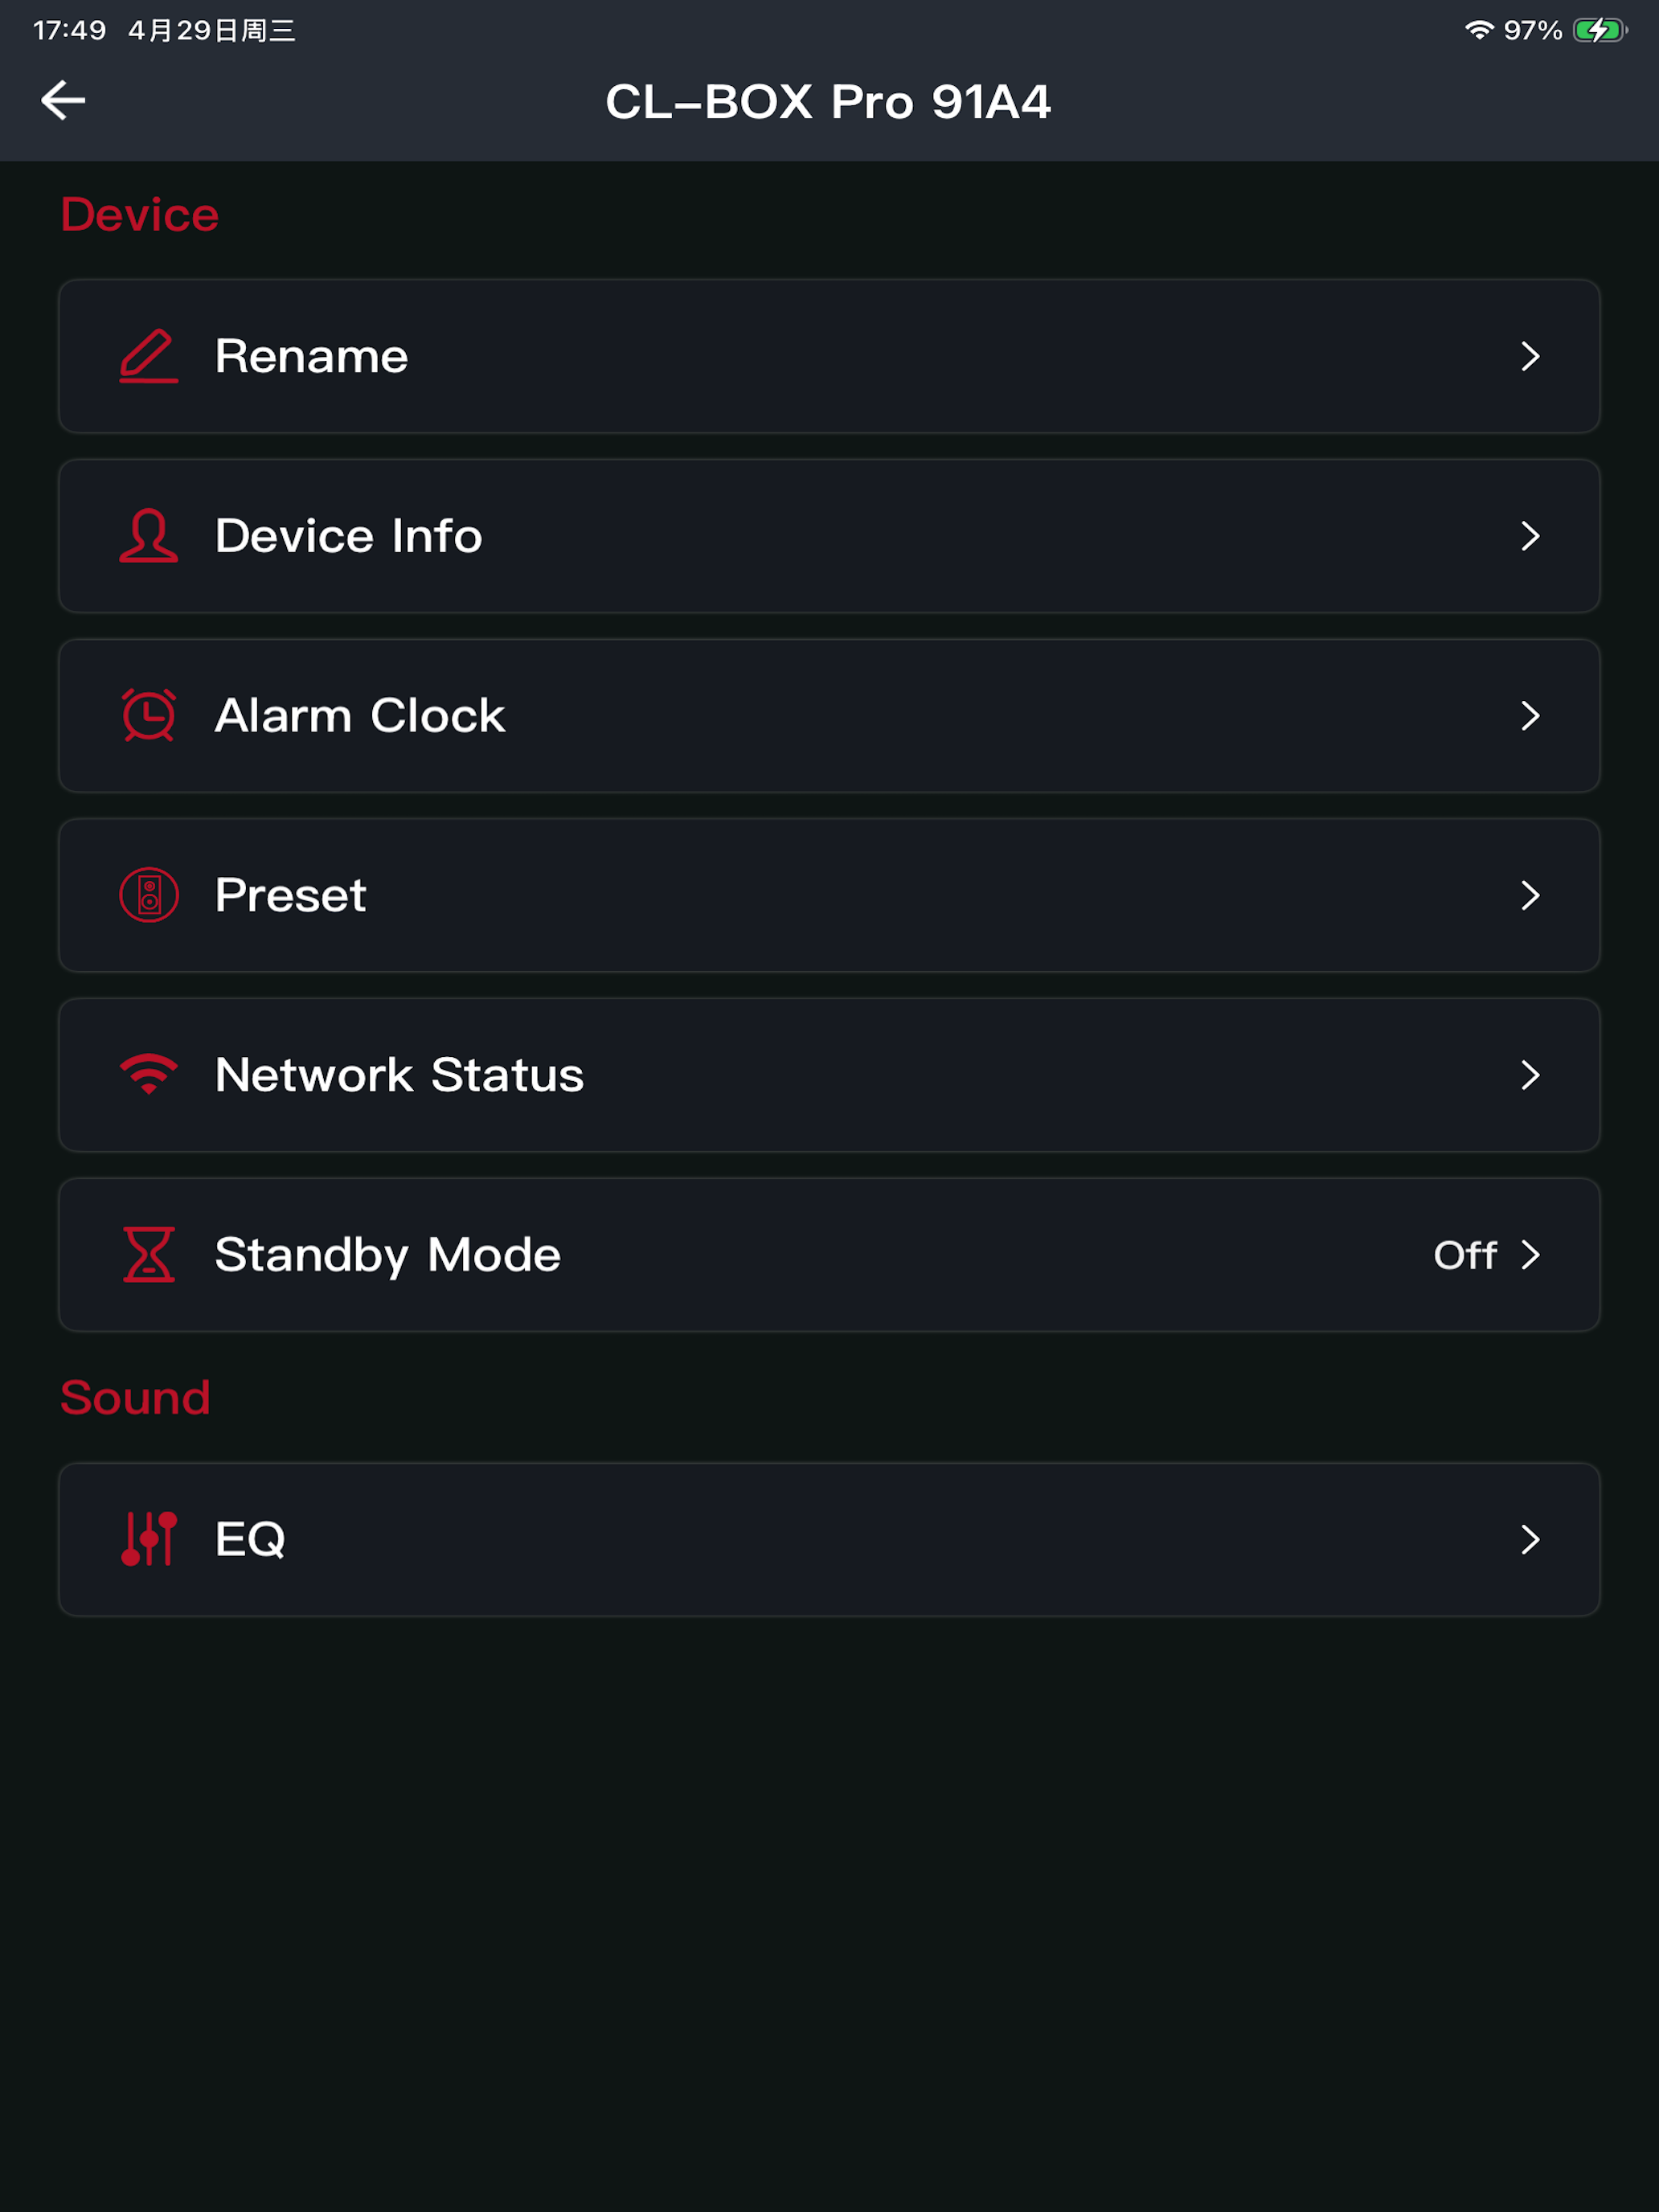
Task: Click the Preset speaker icon
Action: pos(149,895)
